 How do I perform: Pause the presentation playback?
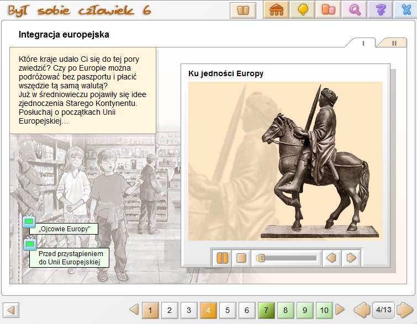coord(223,258)
